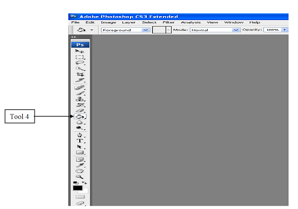Open the Layer menu
This screenshot has width=298, height=209.
129,22
